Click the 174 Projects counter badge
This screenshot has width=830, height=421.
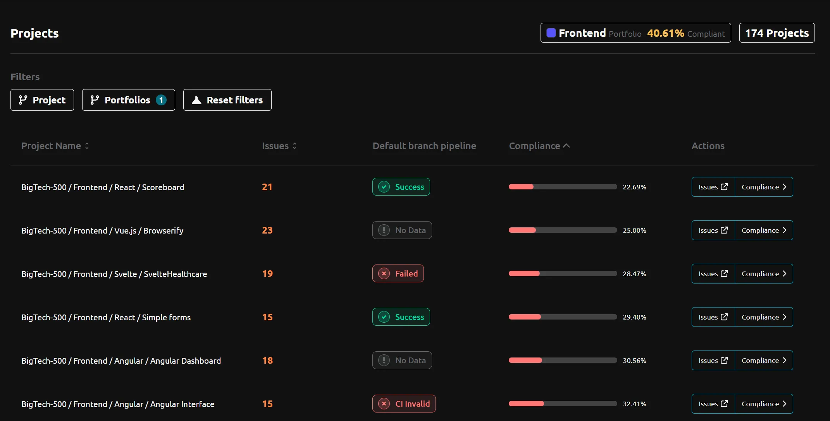coord(777,33)
